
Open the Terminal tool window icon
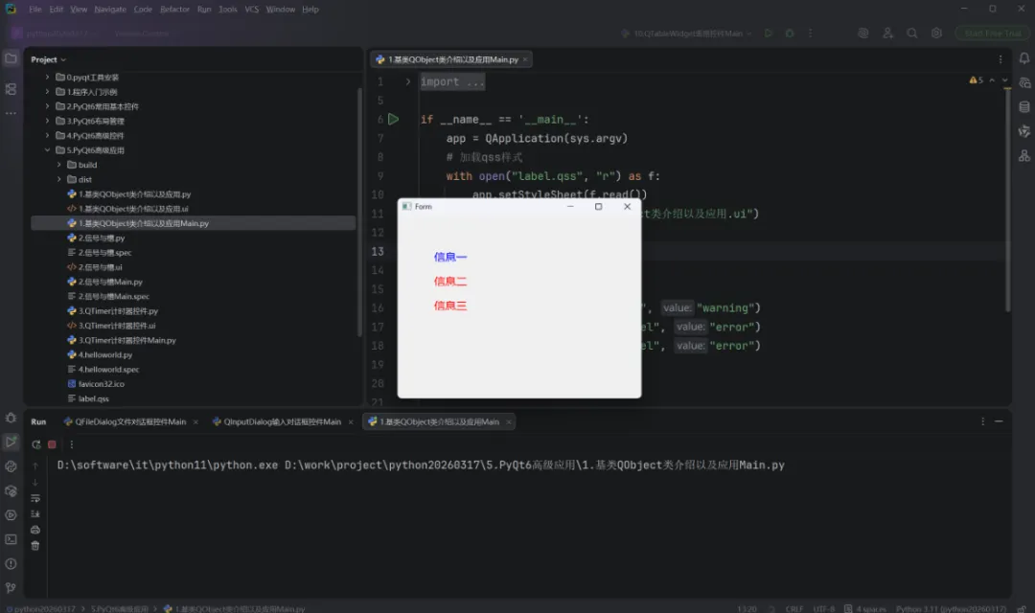pos(11,539)
